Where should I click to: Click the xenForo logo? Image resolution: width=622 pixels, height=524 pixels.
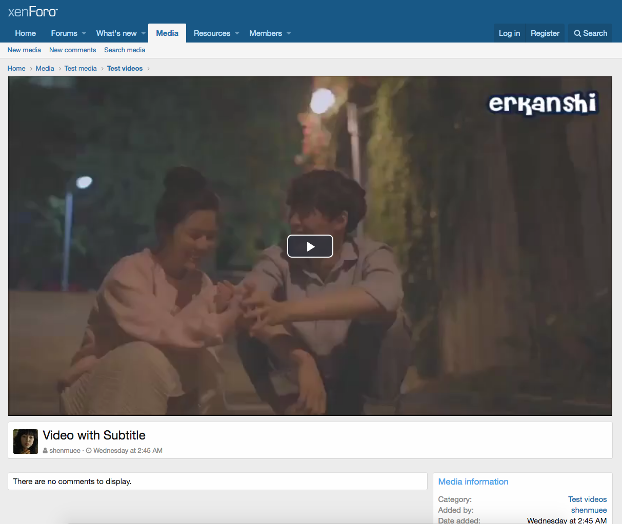33,12
